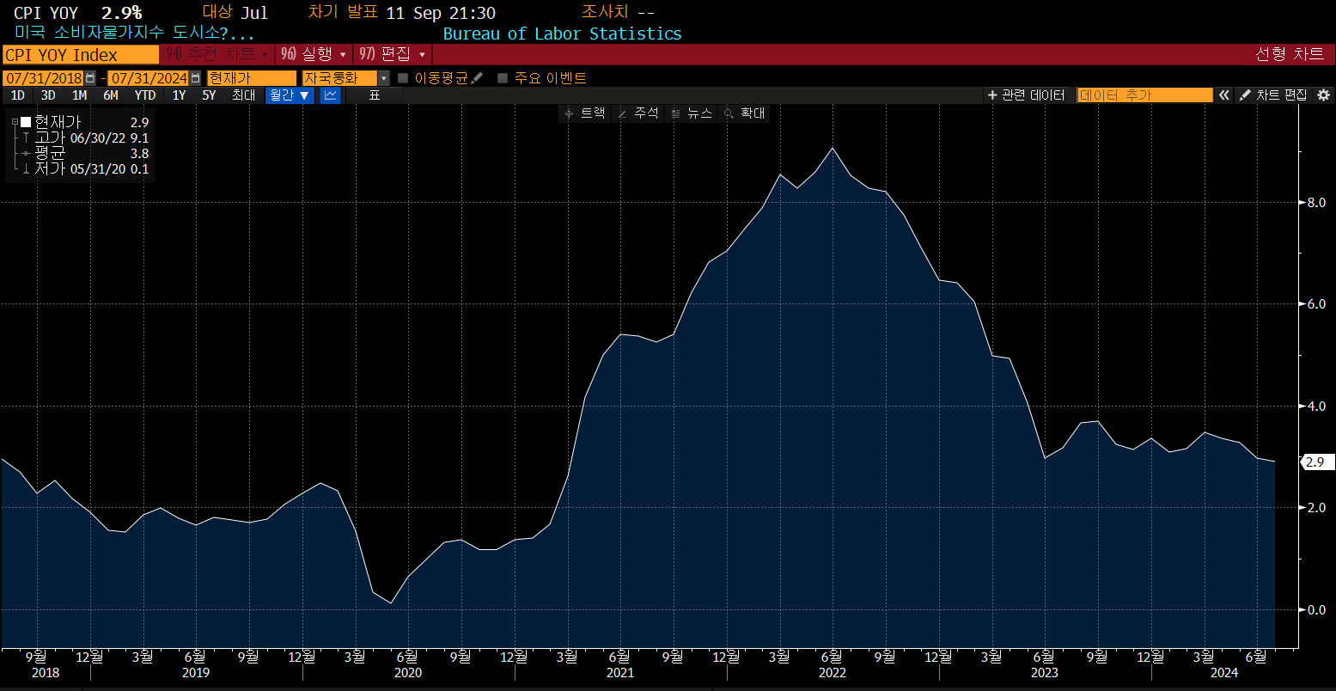This screenshot has height=691, width=1336.
Task: Click the CPI YOY Index security field
Action: [x=80, y=54]
